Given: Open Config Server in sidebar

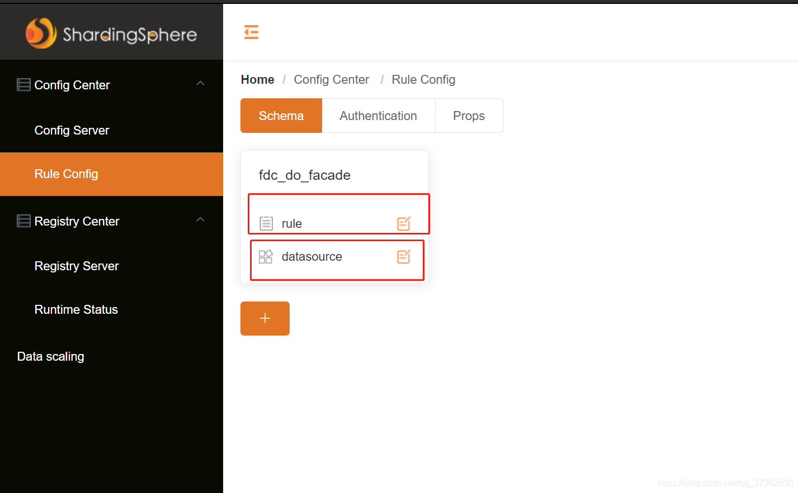Looking at the screenshot, I should coord(111,130).
